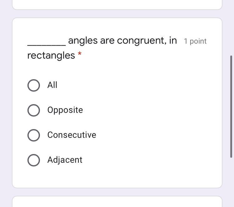This screenshot has height=207, width=234.
Task: Click the "angles are congruent, in" question text
Action: coord(122,41)
